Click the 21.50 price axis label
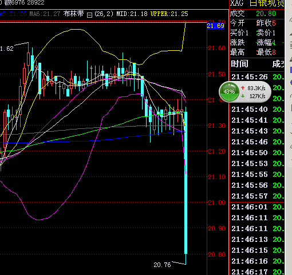The width and height of the screenshot is (292, 275). point(216,74)
